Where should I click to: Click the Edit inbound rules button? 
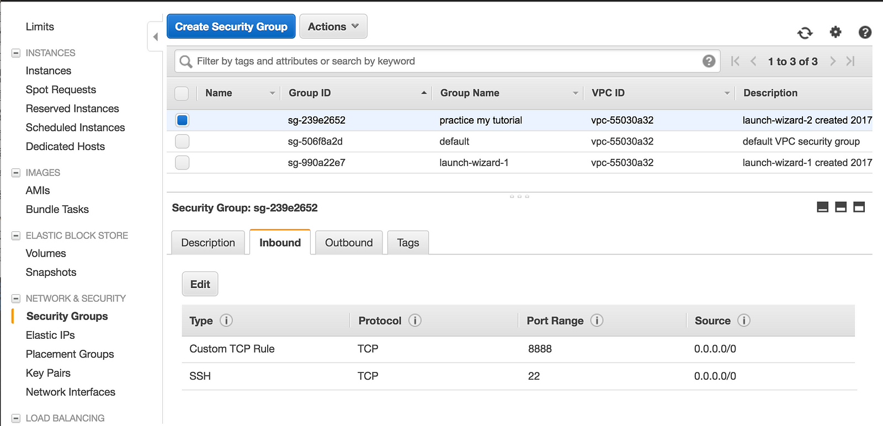[200, 284]
